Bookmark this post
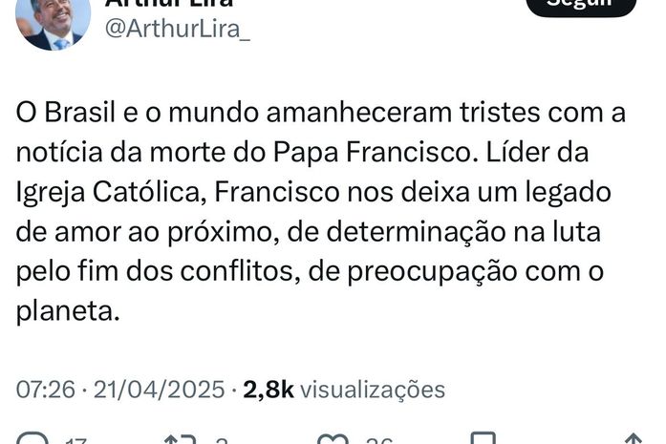Viewport: 666px width, 444px height. tap(483, 438)
